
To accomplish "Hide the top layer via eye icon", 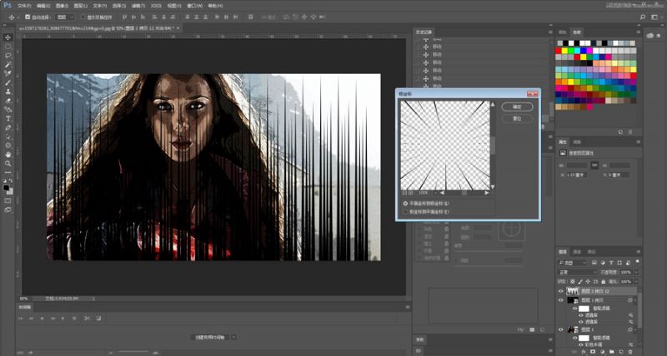I will 560,293.
